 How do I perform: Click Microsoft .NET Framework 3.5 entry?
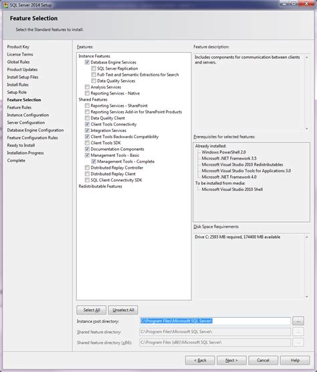[229, 158]
